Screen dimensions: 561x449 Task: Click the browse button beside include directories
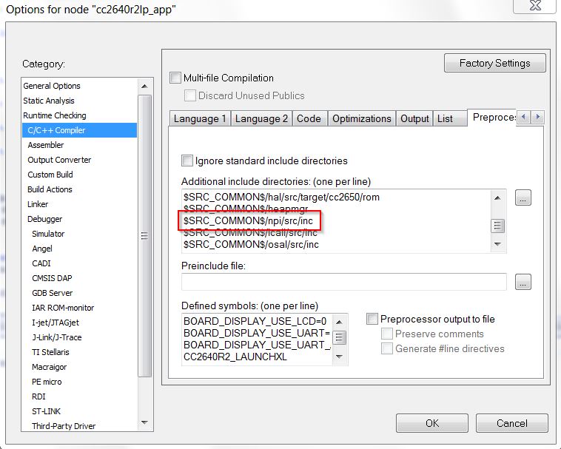pyautogui.click(x=523, y=198)
